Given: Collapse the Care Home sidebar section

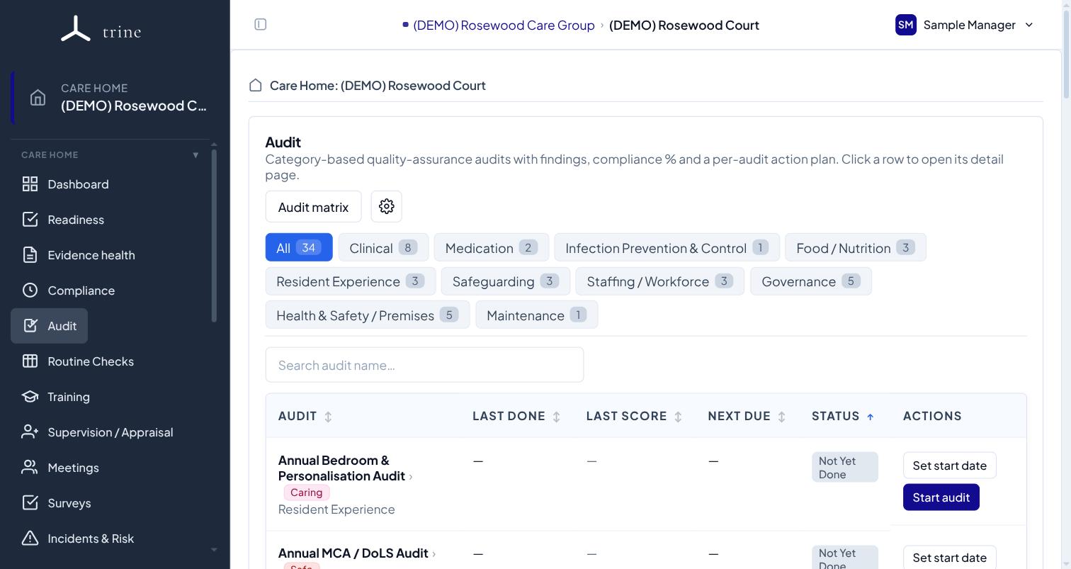Looking at the screenshot, I should 195,155.
